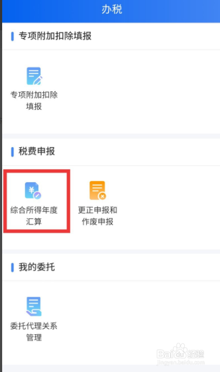Image resolution: width=220 pixels, height=372 pixels.
Task: Click the purple pencil badge on yen icon
Action: click(37, 195)
